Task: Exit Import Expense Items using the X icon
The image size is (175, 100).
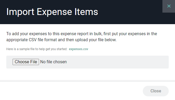Action: (169, 6)
